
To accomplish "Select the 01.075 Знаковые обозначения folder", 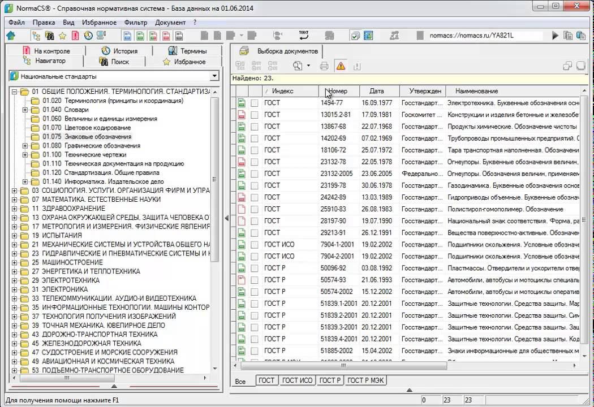I will [x=87, y=137].
